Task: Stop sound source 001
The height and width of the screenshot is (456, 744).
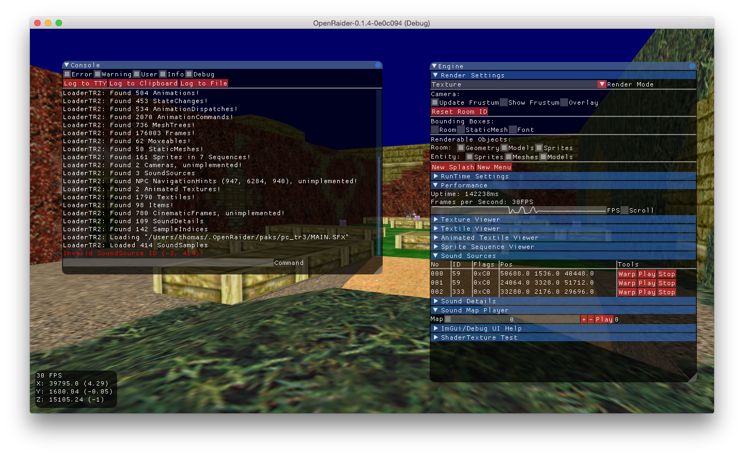Action: 666,283
